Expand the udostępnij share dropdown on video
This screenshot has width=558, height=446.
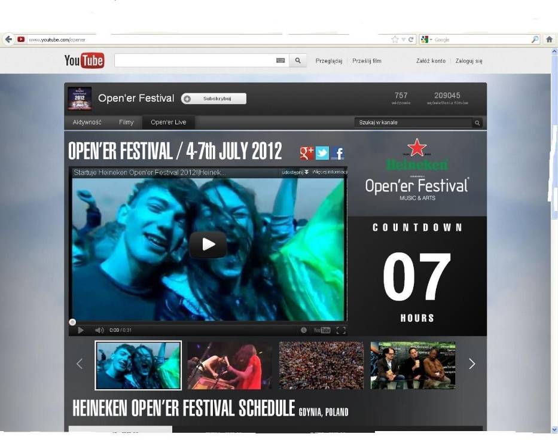pos(295,172)
